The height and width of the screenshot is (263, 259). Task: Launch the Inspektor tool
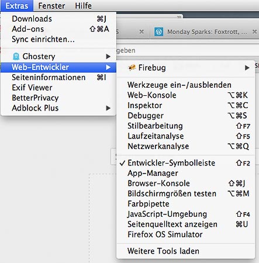[x=185, y=105]
